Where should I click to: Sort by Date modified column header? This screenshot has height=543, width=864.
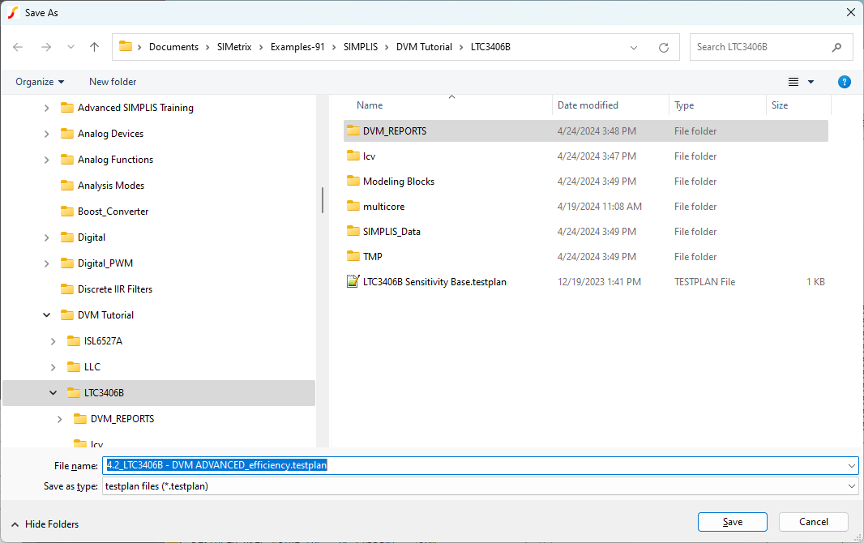(x=588, y=105)
